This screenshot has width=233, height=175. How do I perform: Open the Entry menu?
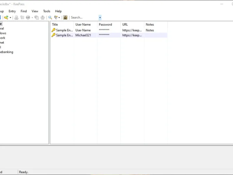pyautogui.click(x=12, y=11)
